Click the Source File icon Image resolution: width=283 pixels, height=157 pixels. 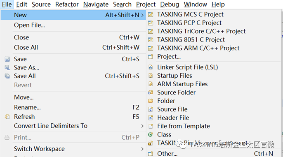click(151, 109)
